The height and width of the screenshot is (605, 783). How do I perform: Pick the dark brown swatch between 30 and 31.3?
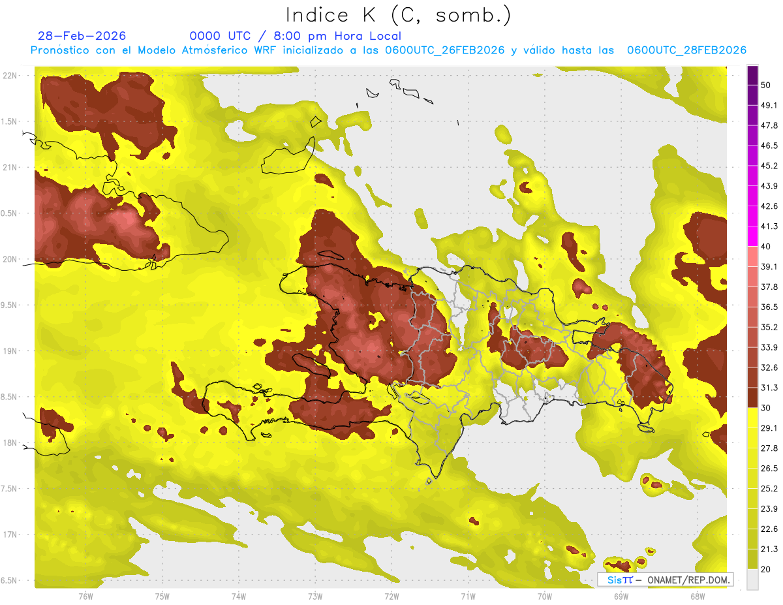[752, 397]
